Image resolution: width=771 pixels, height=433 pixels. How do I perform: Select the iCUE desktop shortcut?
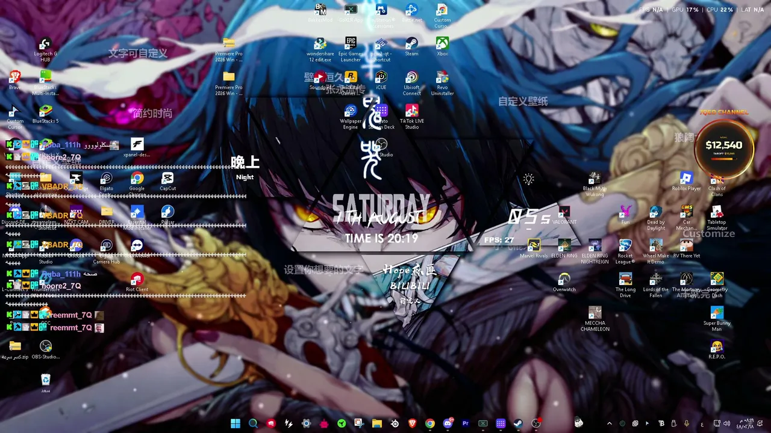[381, 81]
